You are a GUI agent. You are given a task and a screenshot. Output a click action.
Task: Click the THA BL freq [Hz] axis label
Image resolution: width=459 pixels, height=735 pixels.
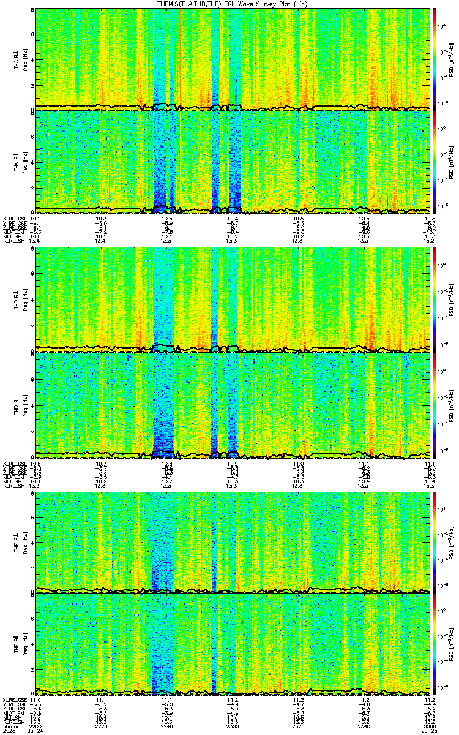[x=24, y=58]
